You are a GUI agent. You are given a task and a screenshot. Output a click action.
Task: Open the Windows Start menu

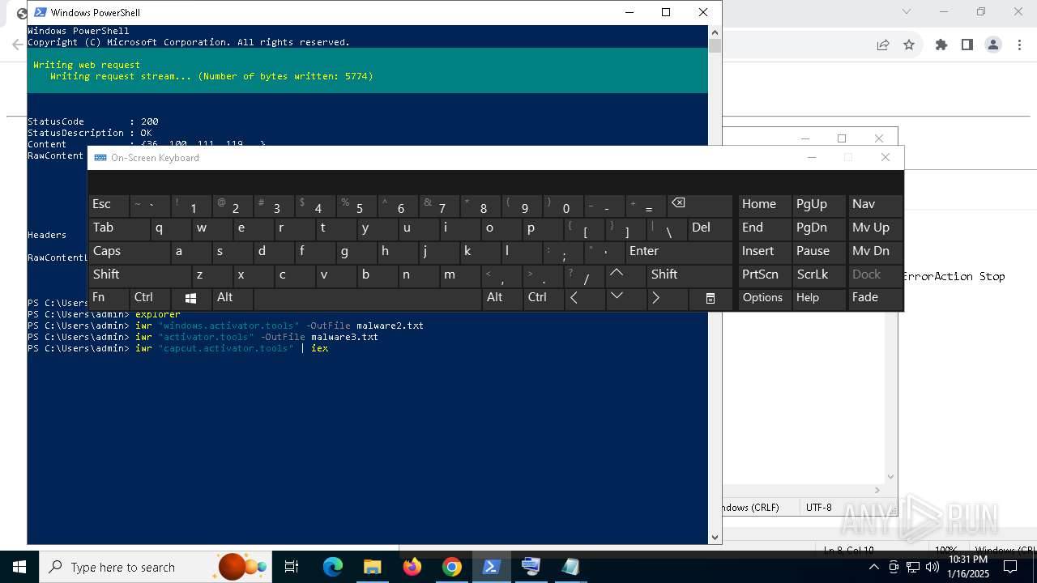click(x=19, y=567)
